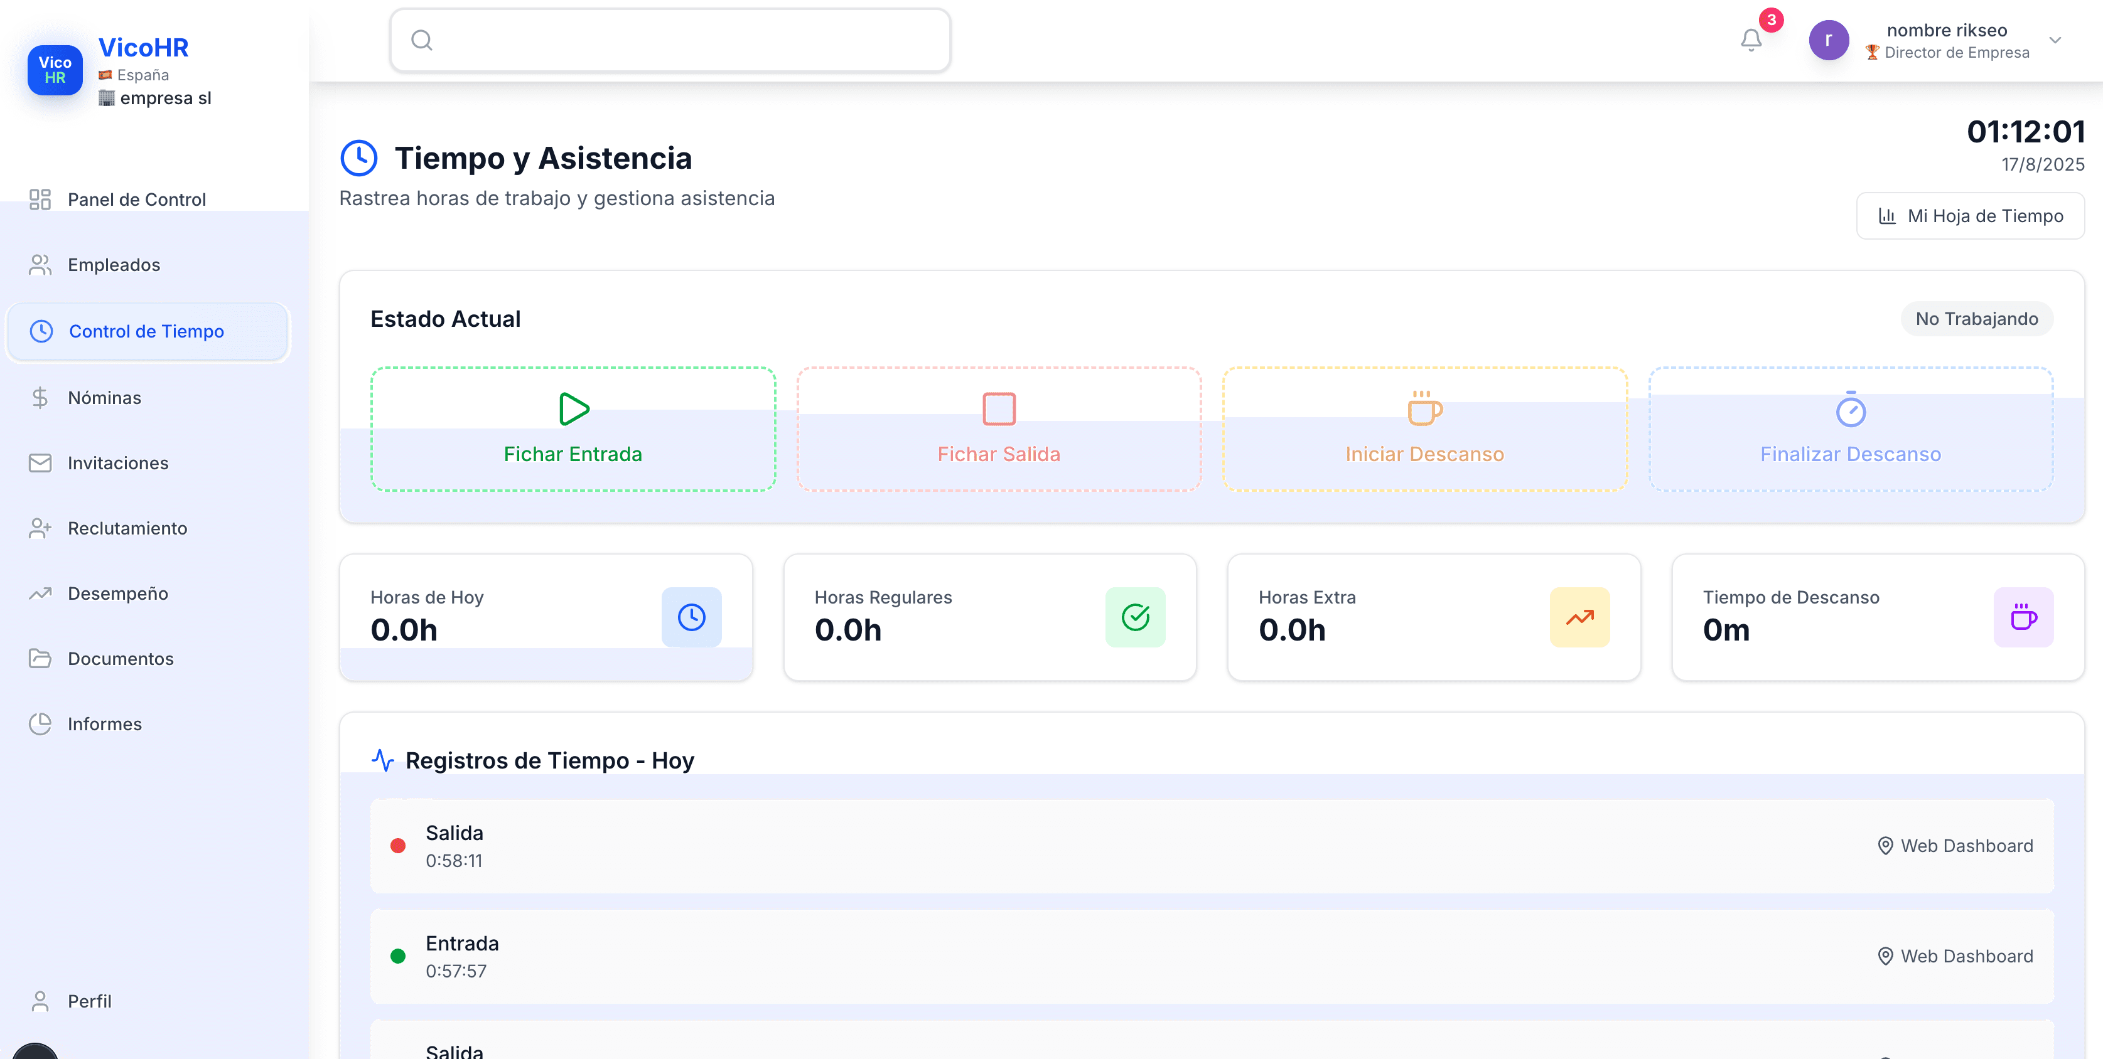
Task: Open Mi Hoja de Tiempo
Action: (x=1971, y=216)
